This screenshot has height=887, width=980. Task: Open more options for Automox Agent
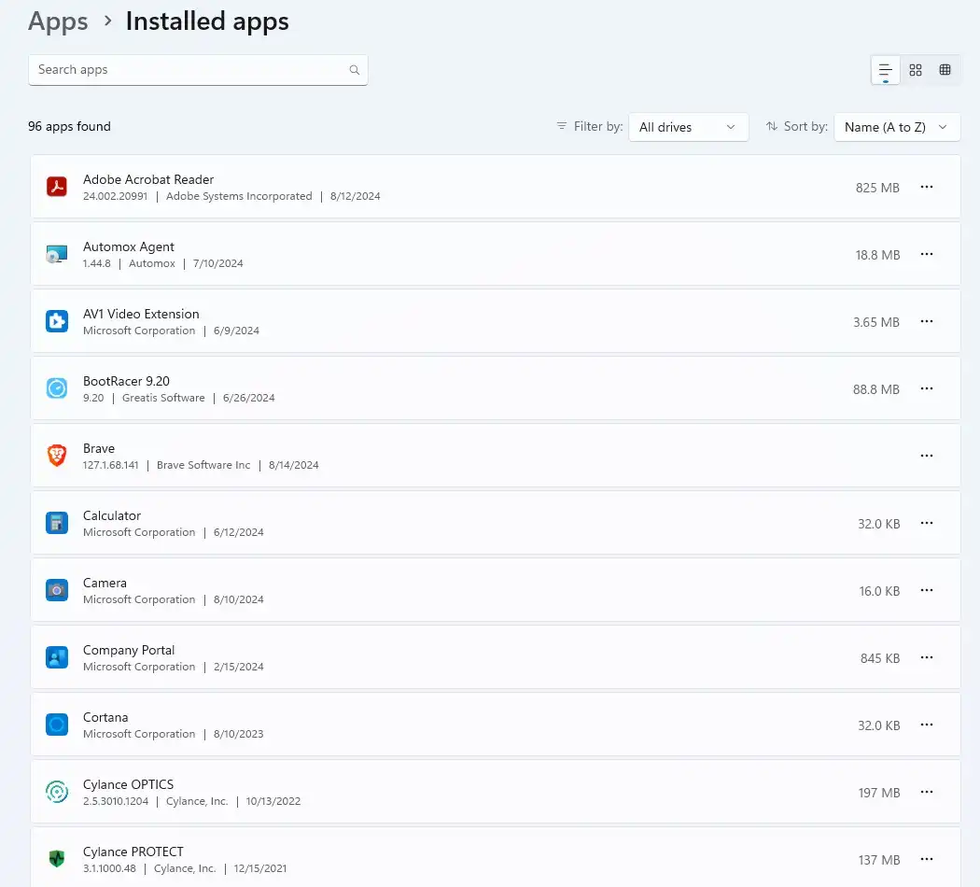927,254
